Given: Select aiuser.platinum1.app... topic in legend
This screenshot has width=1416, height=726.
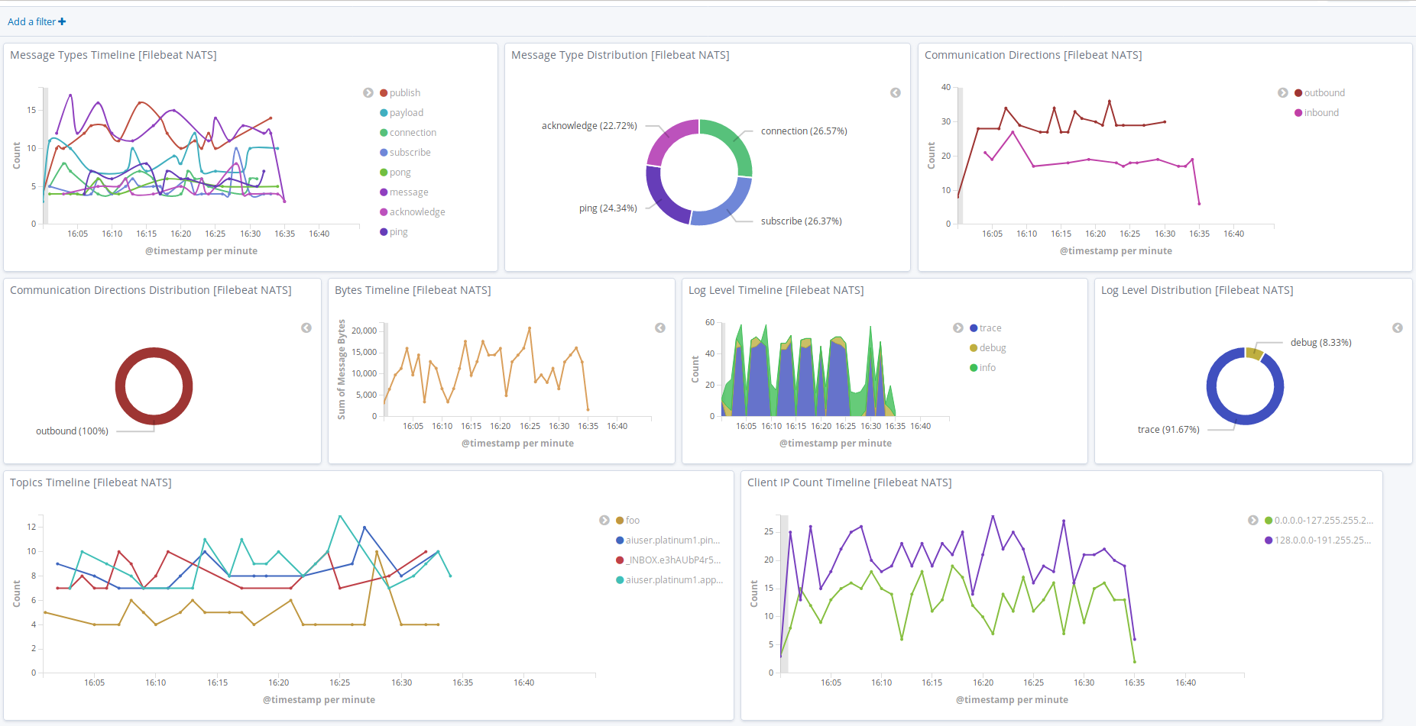Looking at the screenshot, I should tap(669, 579).
